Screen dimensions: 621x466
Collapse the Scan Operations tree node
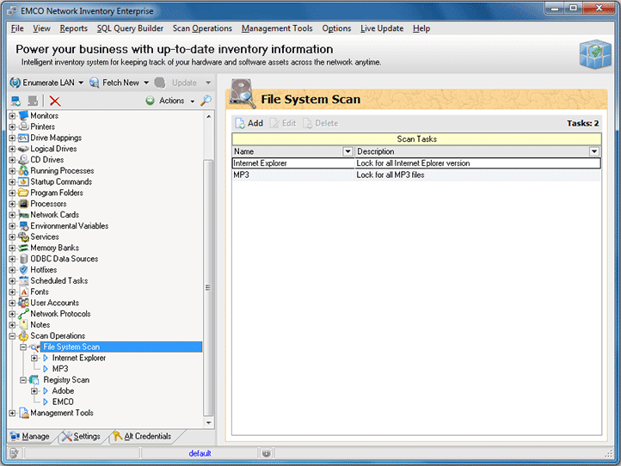click(12, 336)
